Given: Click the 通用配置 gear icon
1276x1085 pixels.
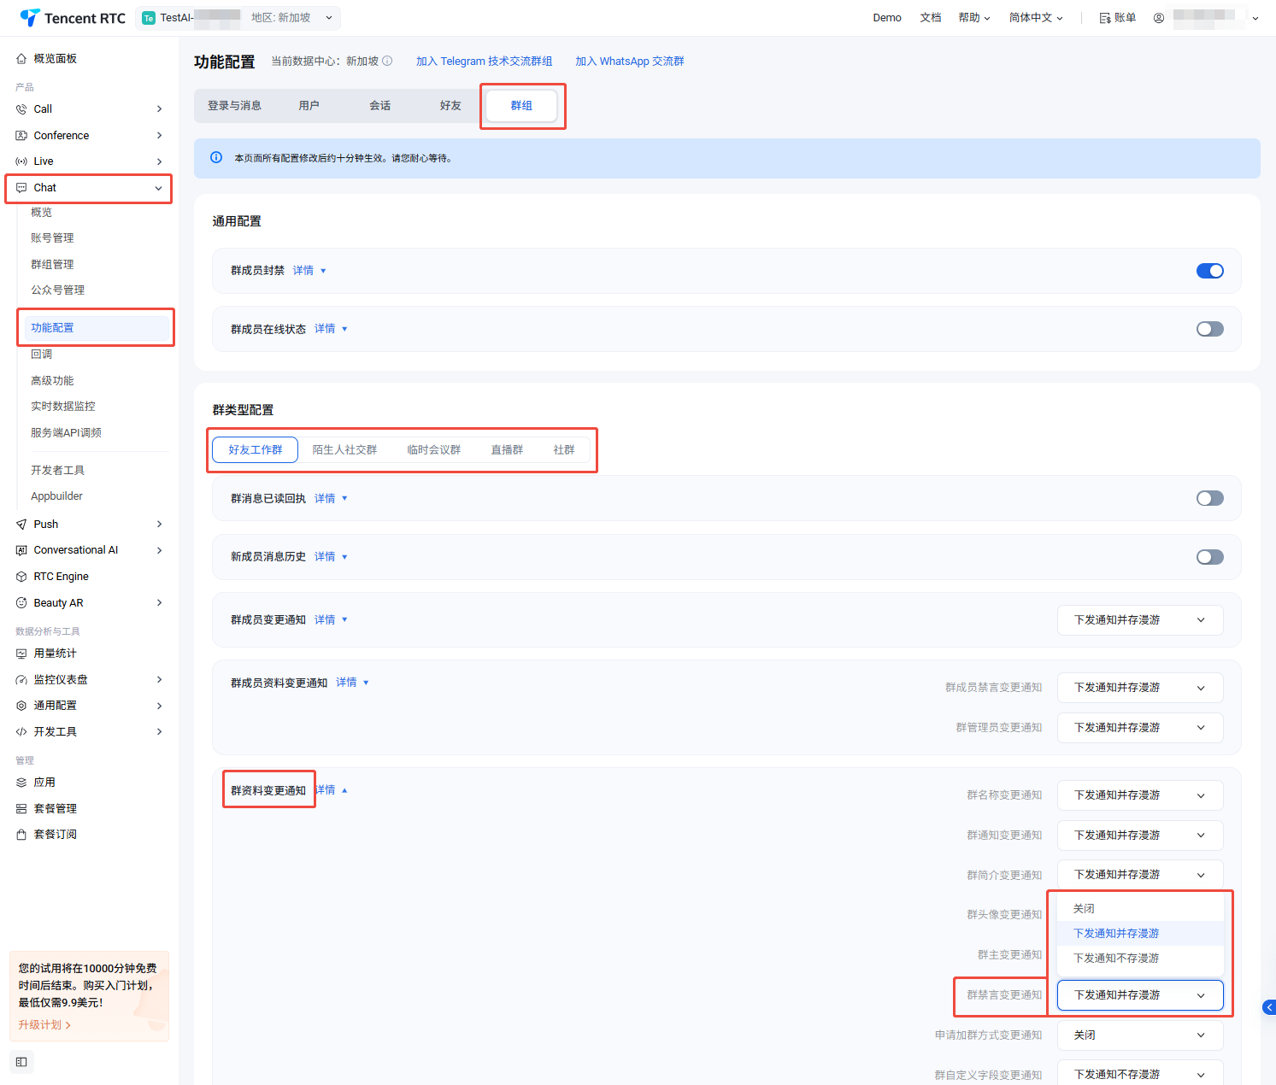Looking at the screenshot, I should point(21,706).
